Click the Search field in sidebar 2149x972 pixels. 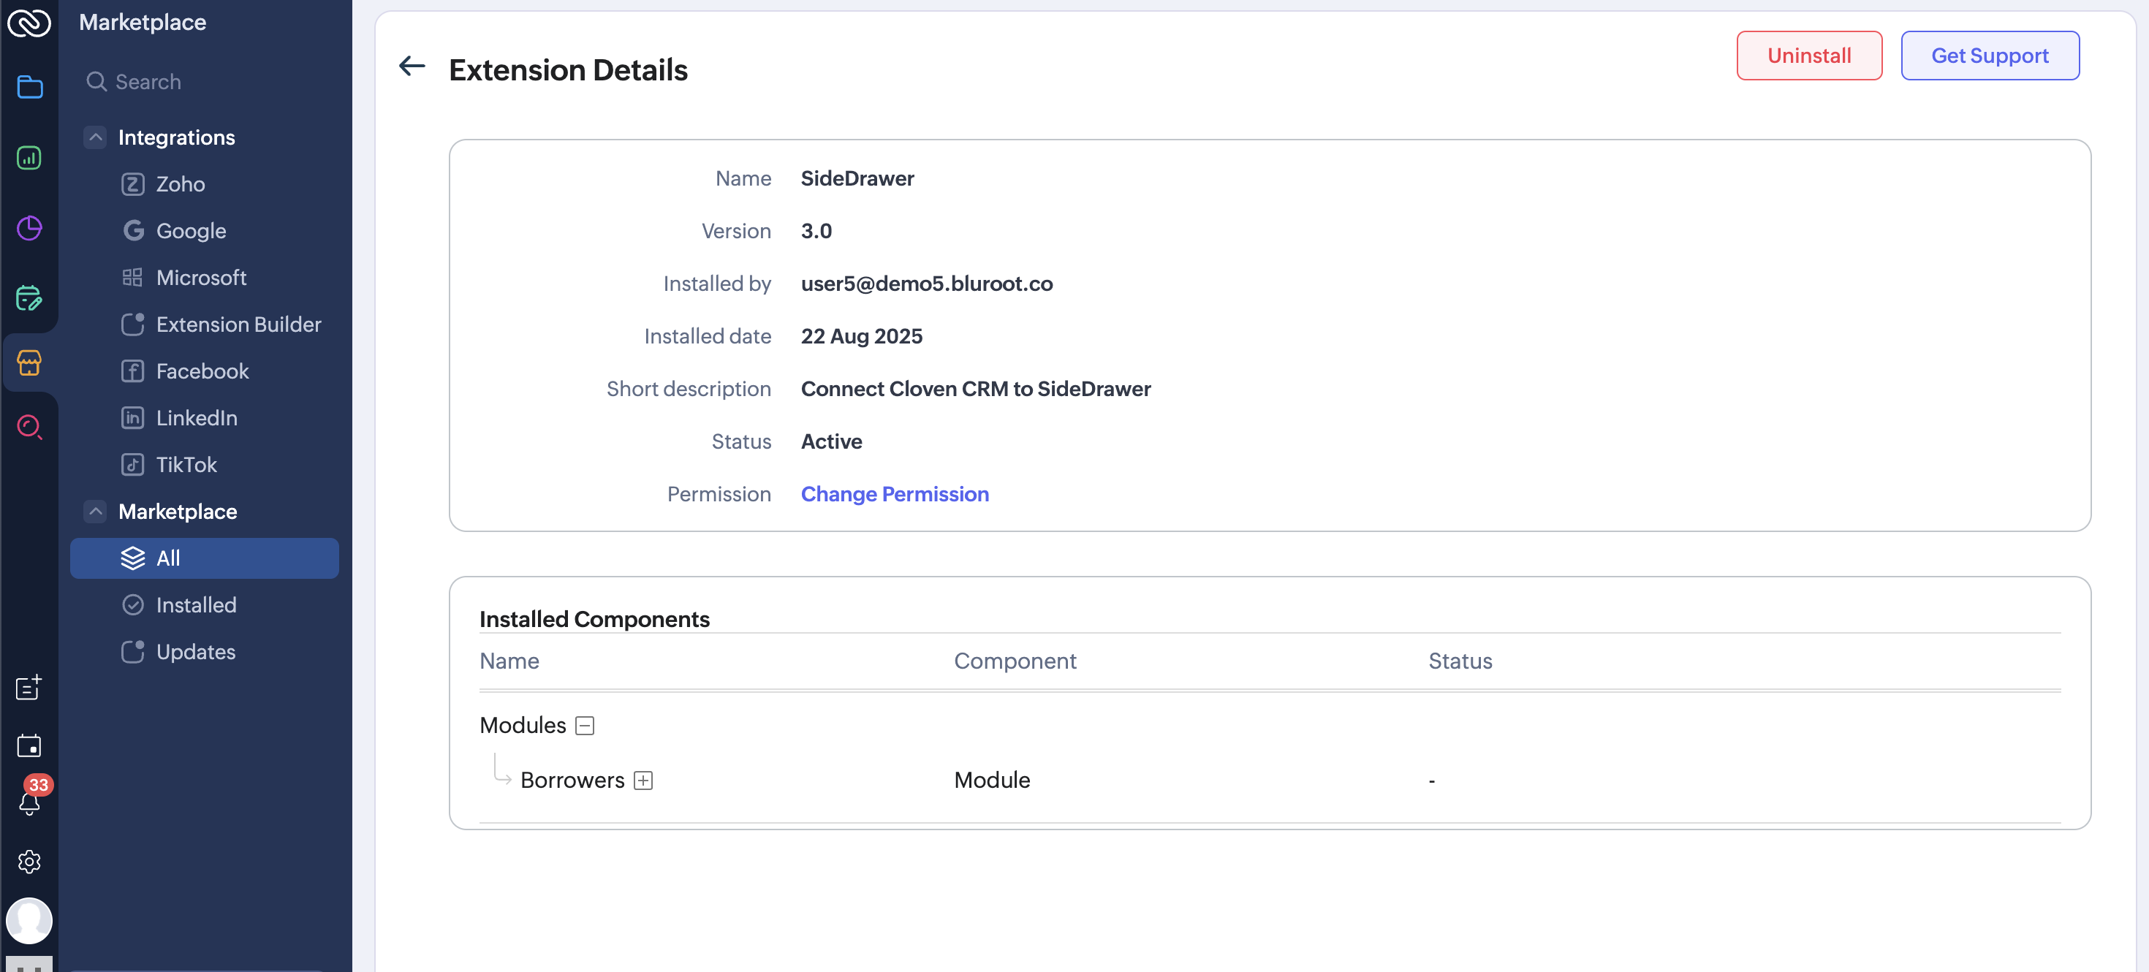205,82
